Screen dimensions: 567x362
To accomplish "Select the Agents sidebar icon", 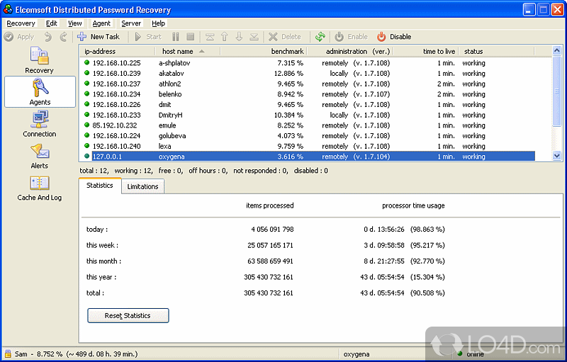I will [40, 92].
